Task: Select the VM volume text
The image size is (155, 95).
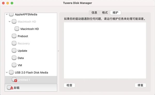Action: (x=20, y=65)
